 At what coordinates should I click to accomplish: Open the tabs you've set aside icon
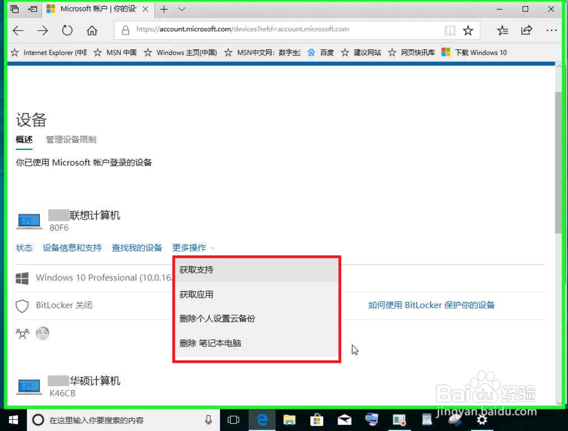pos(15,9)
